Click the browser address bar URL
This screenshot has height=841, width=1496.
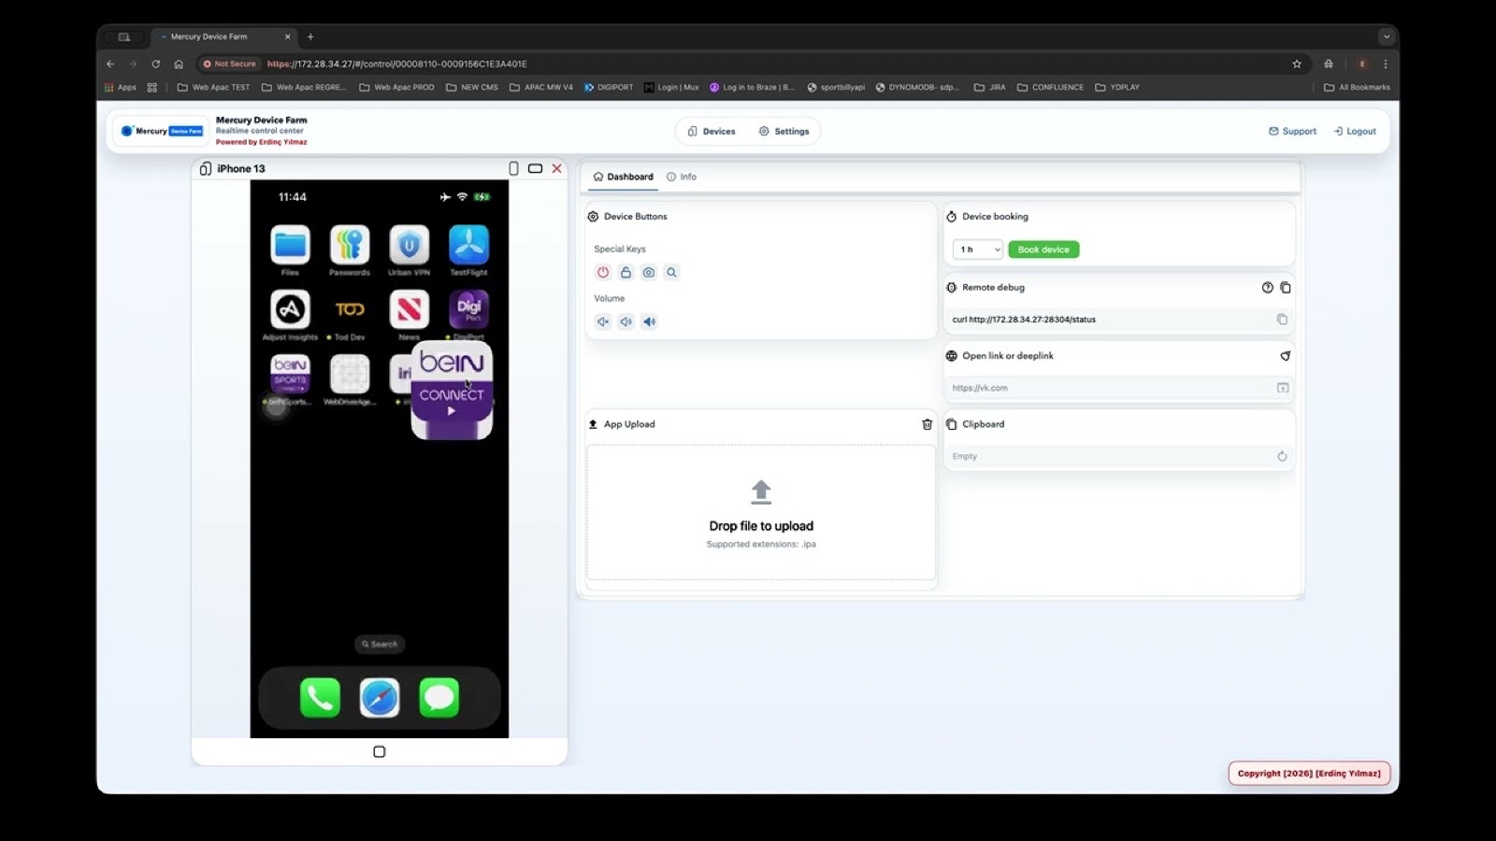coord(396,64)
